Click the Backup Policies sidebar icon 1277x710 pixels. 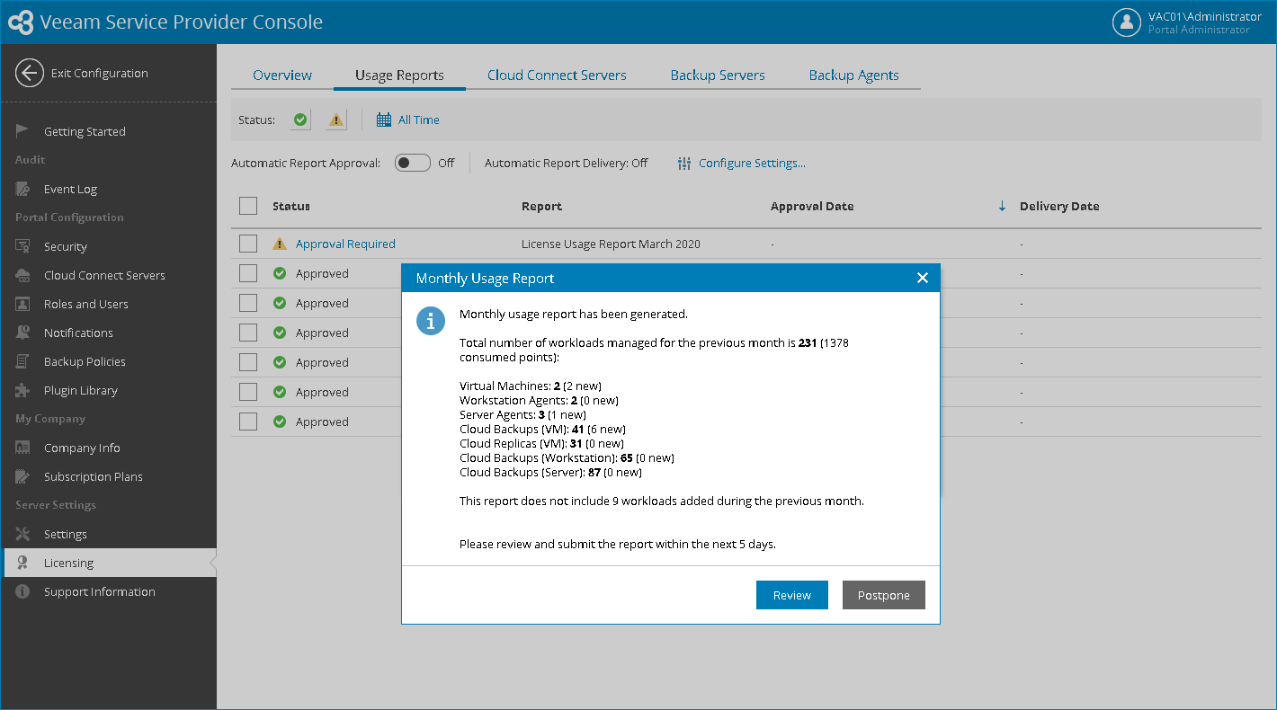23,361
